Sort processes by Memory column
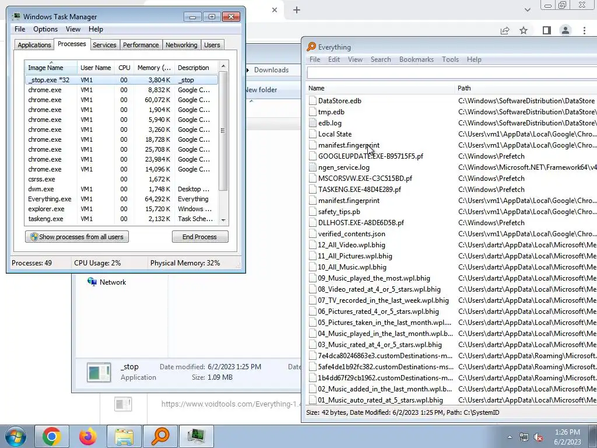 coord(154,68)
